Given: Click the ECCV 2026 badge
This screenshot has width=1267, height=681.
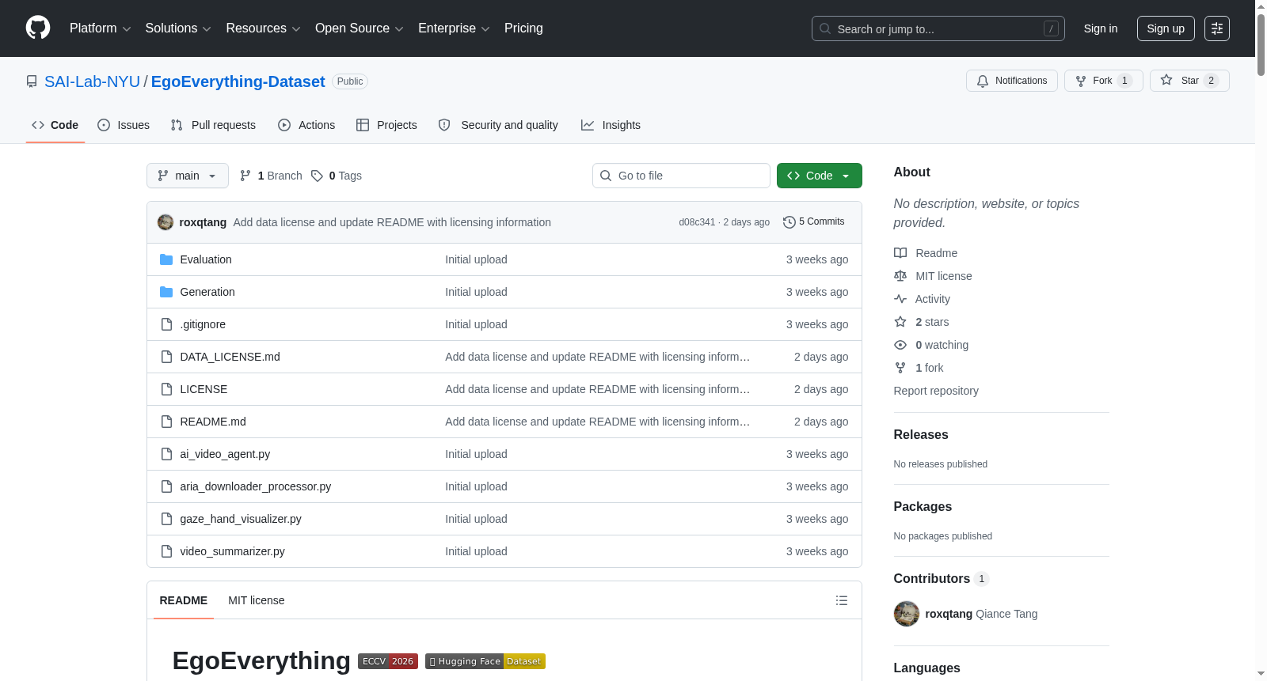Looking at the screenshot, I should pyautogui.click(x=388, y=661).
